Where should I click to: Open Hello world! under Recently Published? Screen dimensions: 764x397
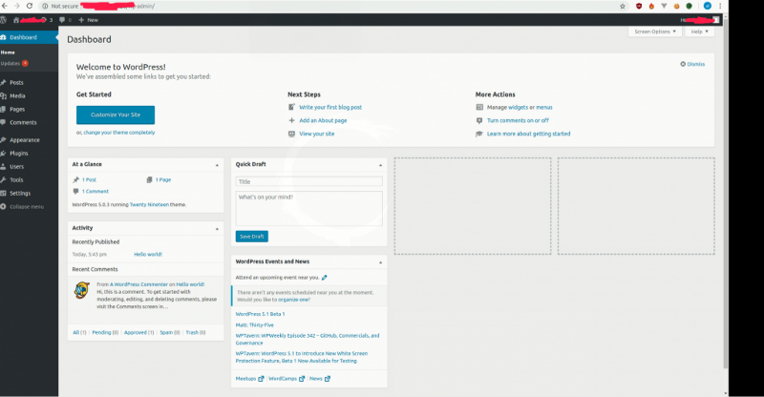click(148, 254)
